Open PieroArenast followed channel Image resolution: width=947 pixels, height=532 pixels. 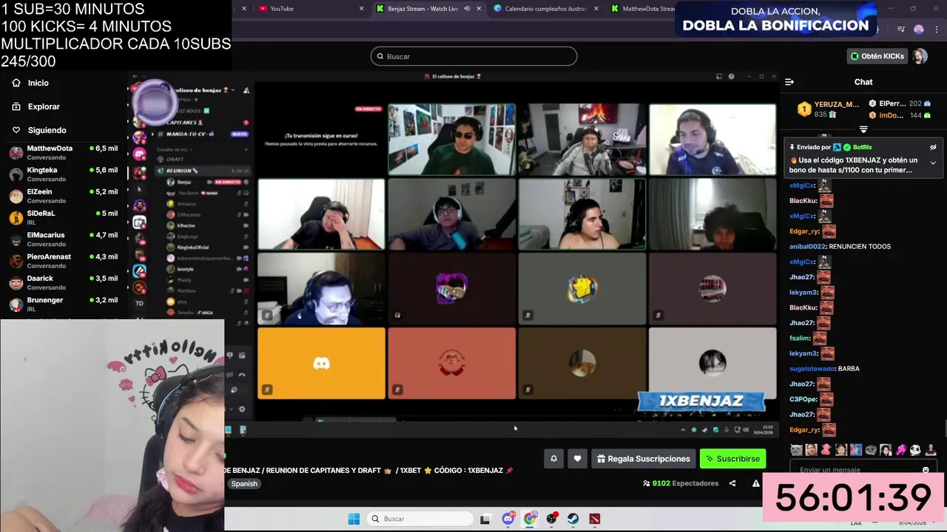tap(63, 261)
